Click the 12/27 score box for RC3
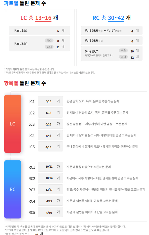Screen dimensions: 149x235 coord(50,189)
